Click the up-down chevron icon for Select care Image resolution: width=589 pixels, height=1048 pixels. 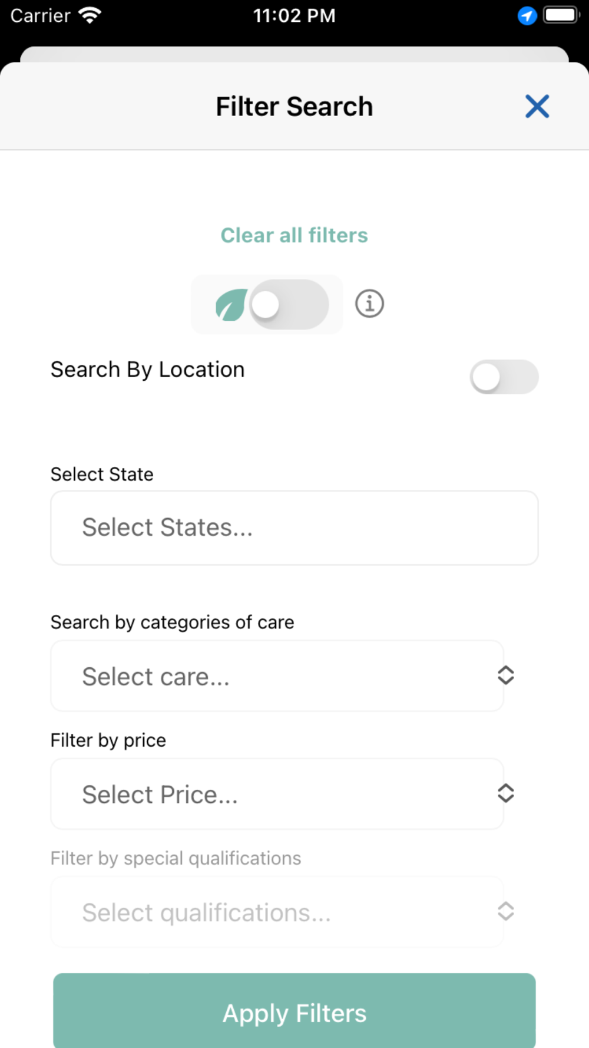point(505,675)
